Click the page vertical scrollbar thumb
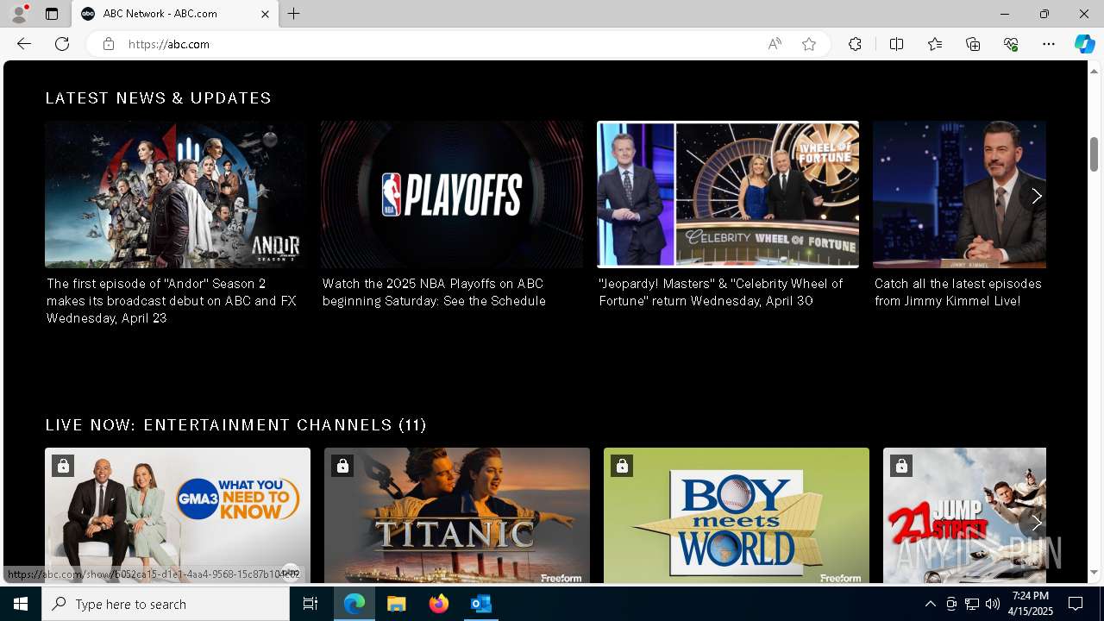 point(1094,154)
